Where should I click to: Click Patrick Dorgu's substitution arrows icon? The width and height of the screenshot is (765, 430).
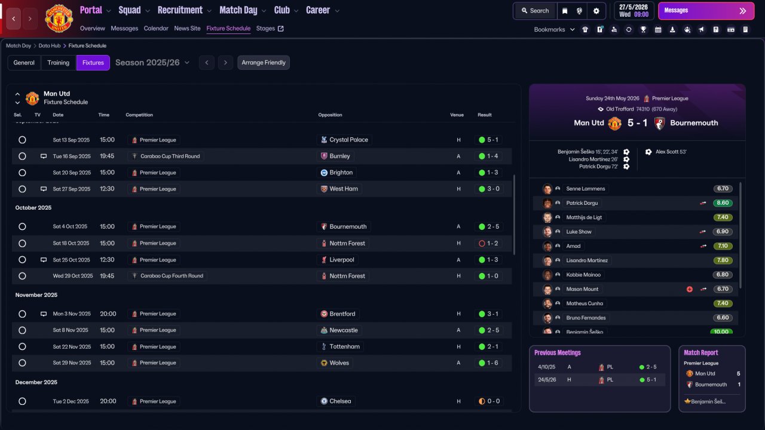pos(703,203)
